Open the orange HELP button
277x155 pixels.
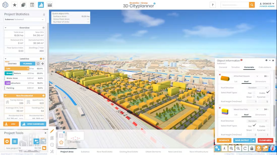coord(259,148)
